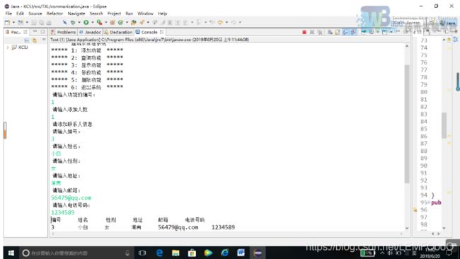
Task: Terminate the running program with red square
Action: pos(304,33)
